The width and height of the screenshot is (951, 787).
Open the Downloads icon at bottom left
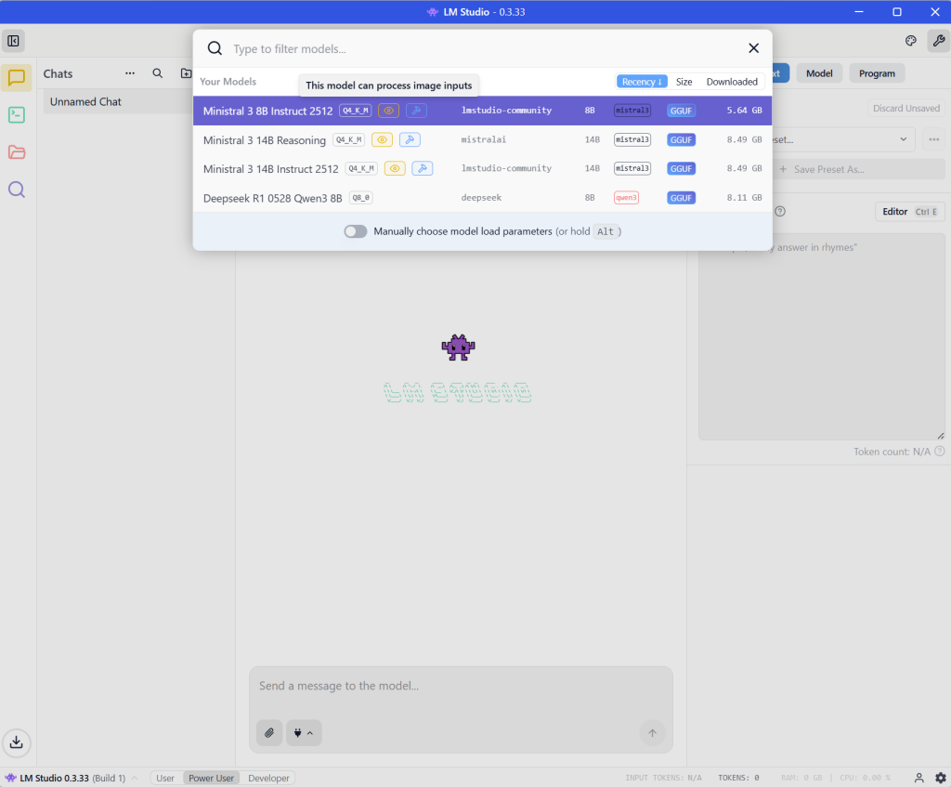(16, 741)
